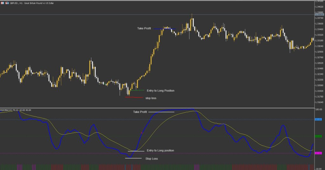Select white Entry line in indicator pane

point(136,151)
